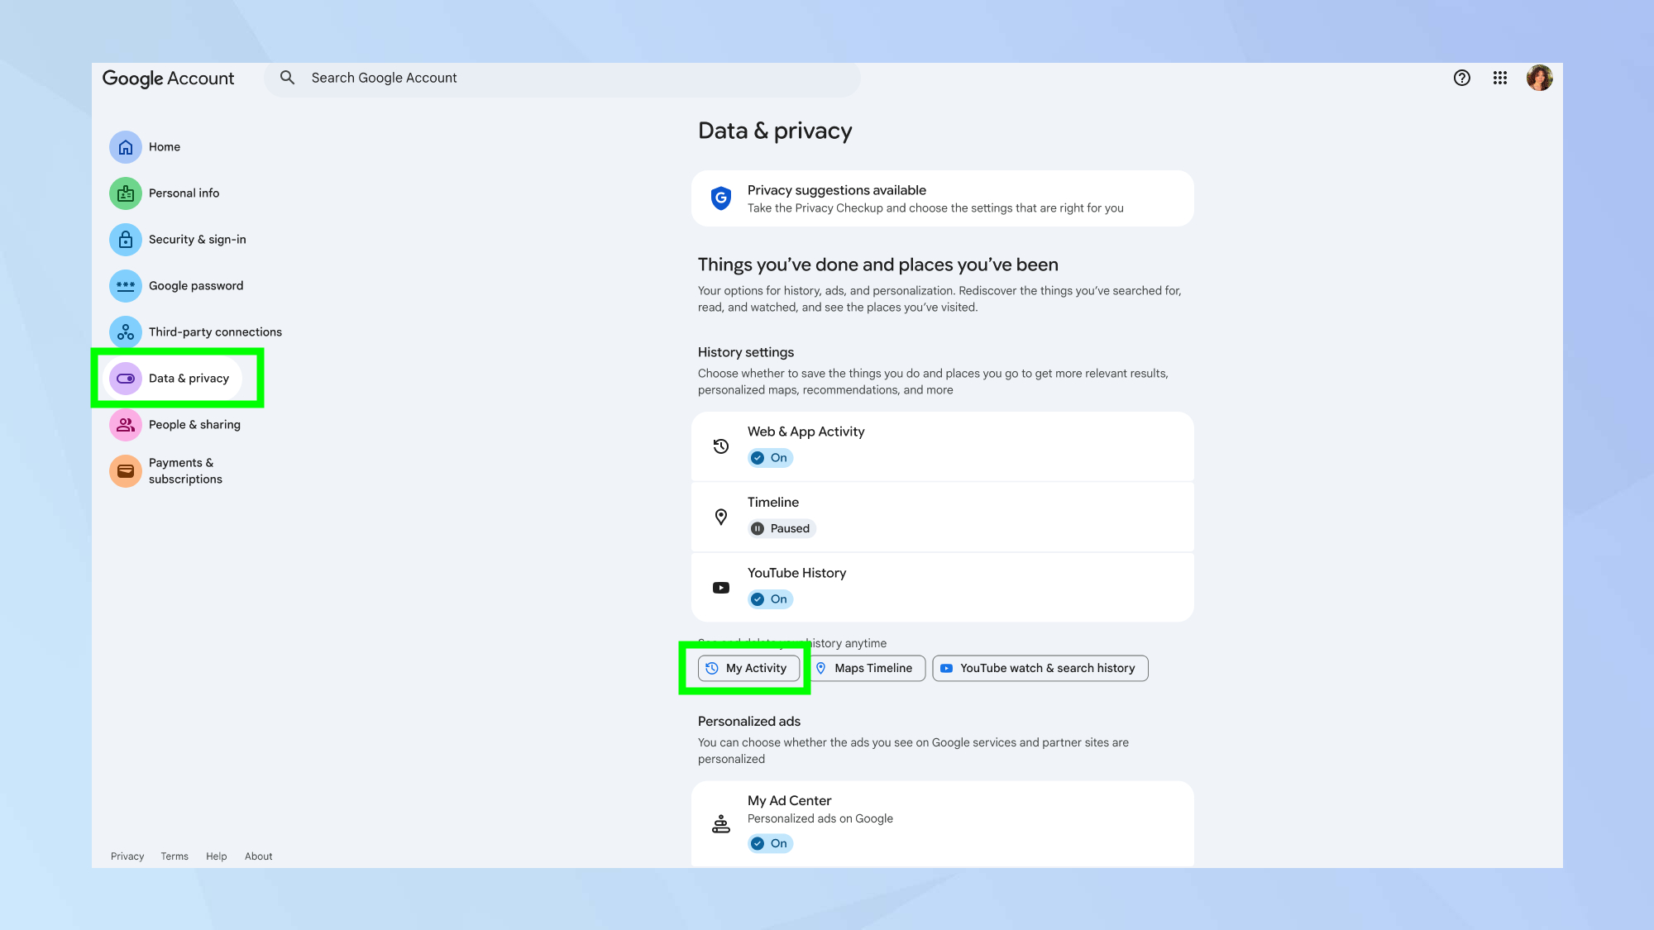Click the Help question mark icon

tap(1461, 78)
